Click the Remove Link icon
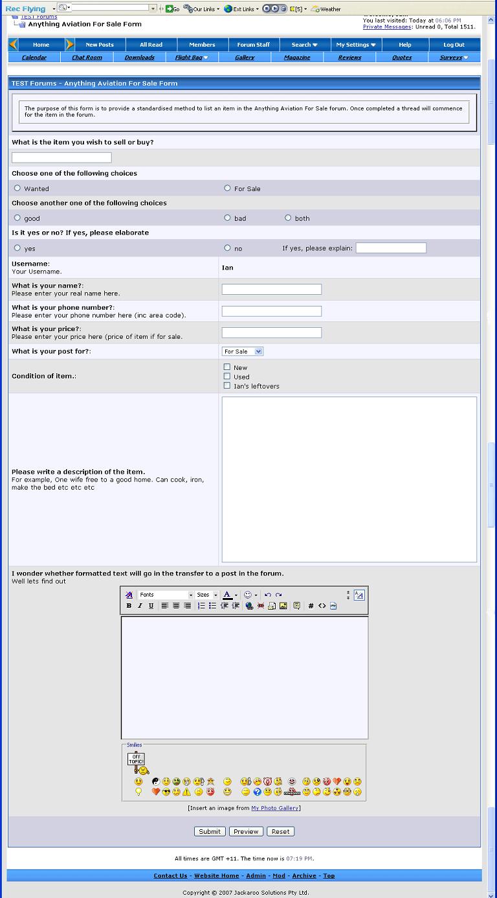 260,606
